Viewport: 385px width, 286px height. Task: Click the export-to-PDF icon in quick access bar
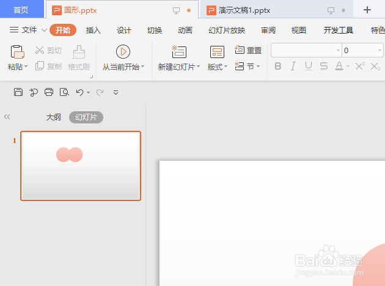34,92
